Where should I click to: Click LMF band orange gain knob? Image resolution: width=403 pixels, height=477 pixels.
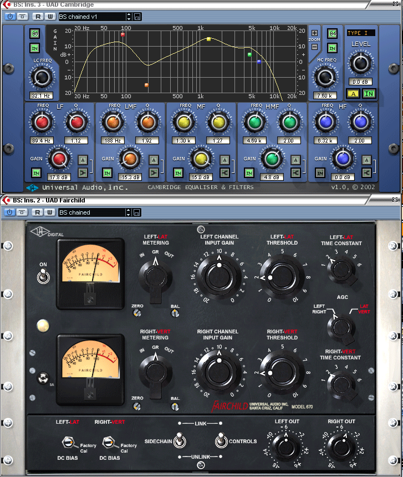pyautogui.click(x=130, y=159)
